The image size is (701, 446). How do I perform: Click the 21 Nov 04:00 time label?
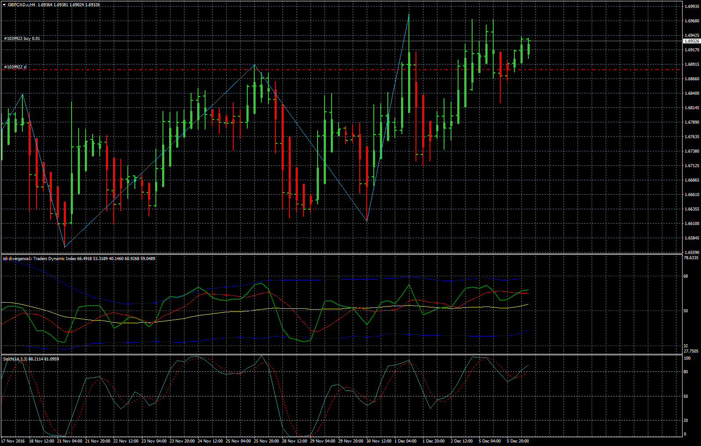coord(70,441)
